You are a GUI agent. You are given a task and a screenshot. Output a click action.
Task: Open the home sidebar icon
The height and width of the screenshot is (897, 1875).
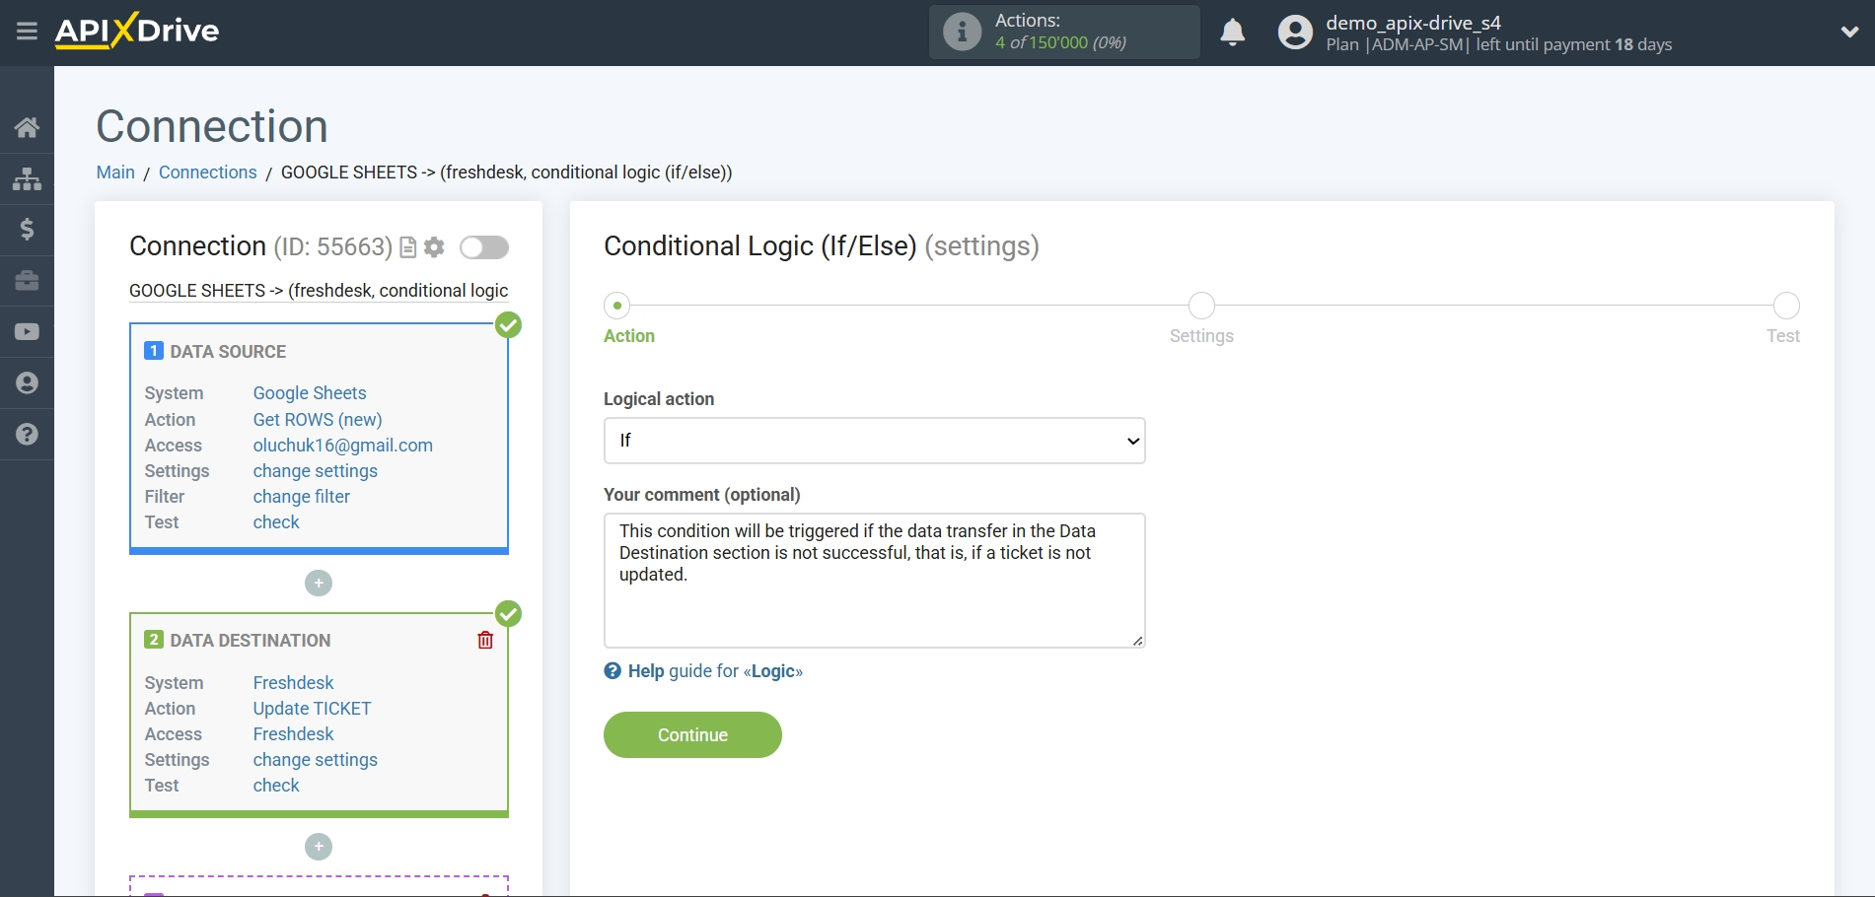tap(27, 127)
